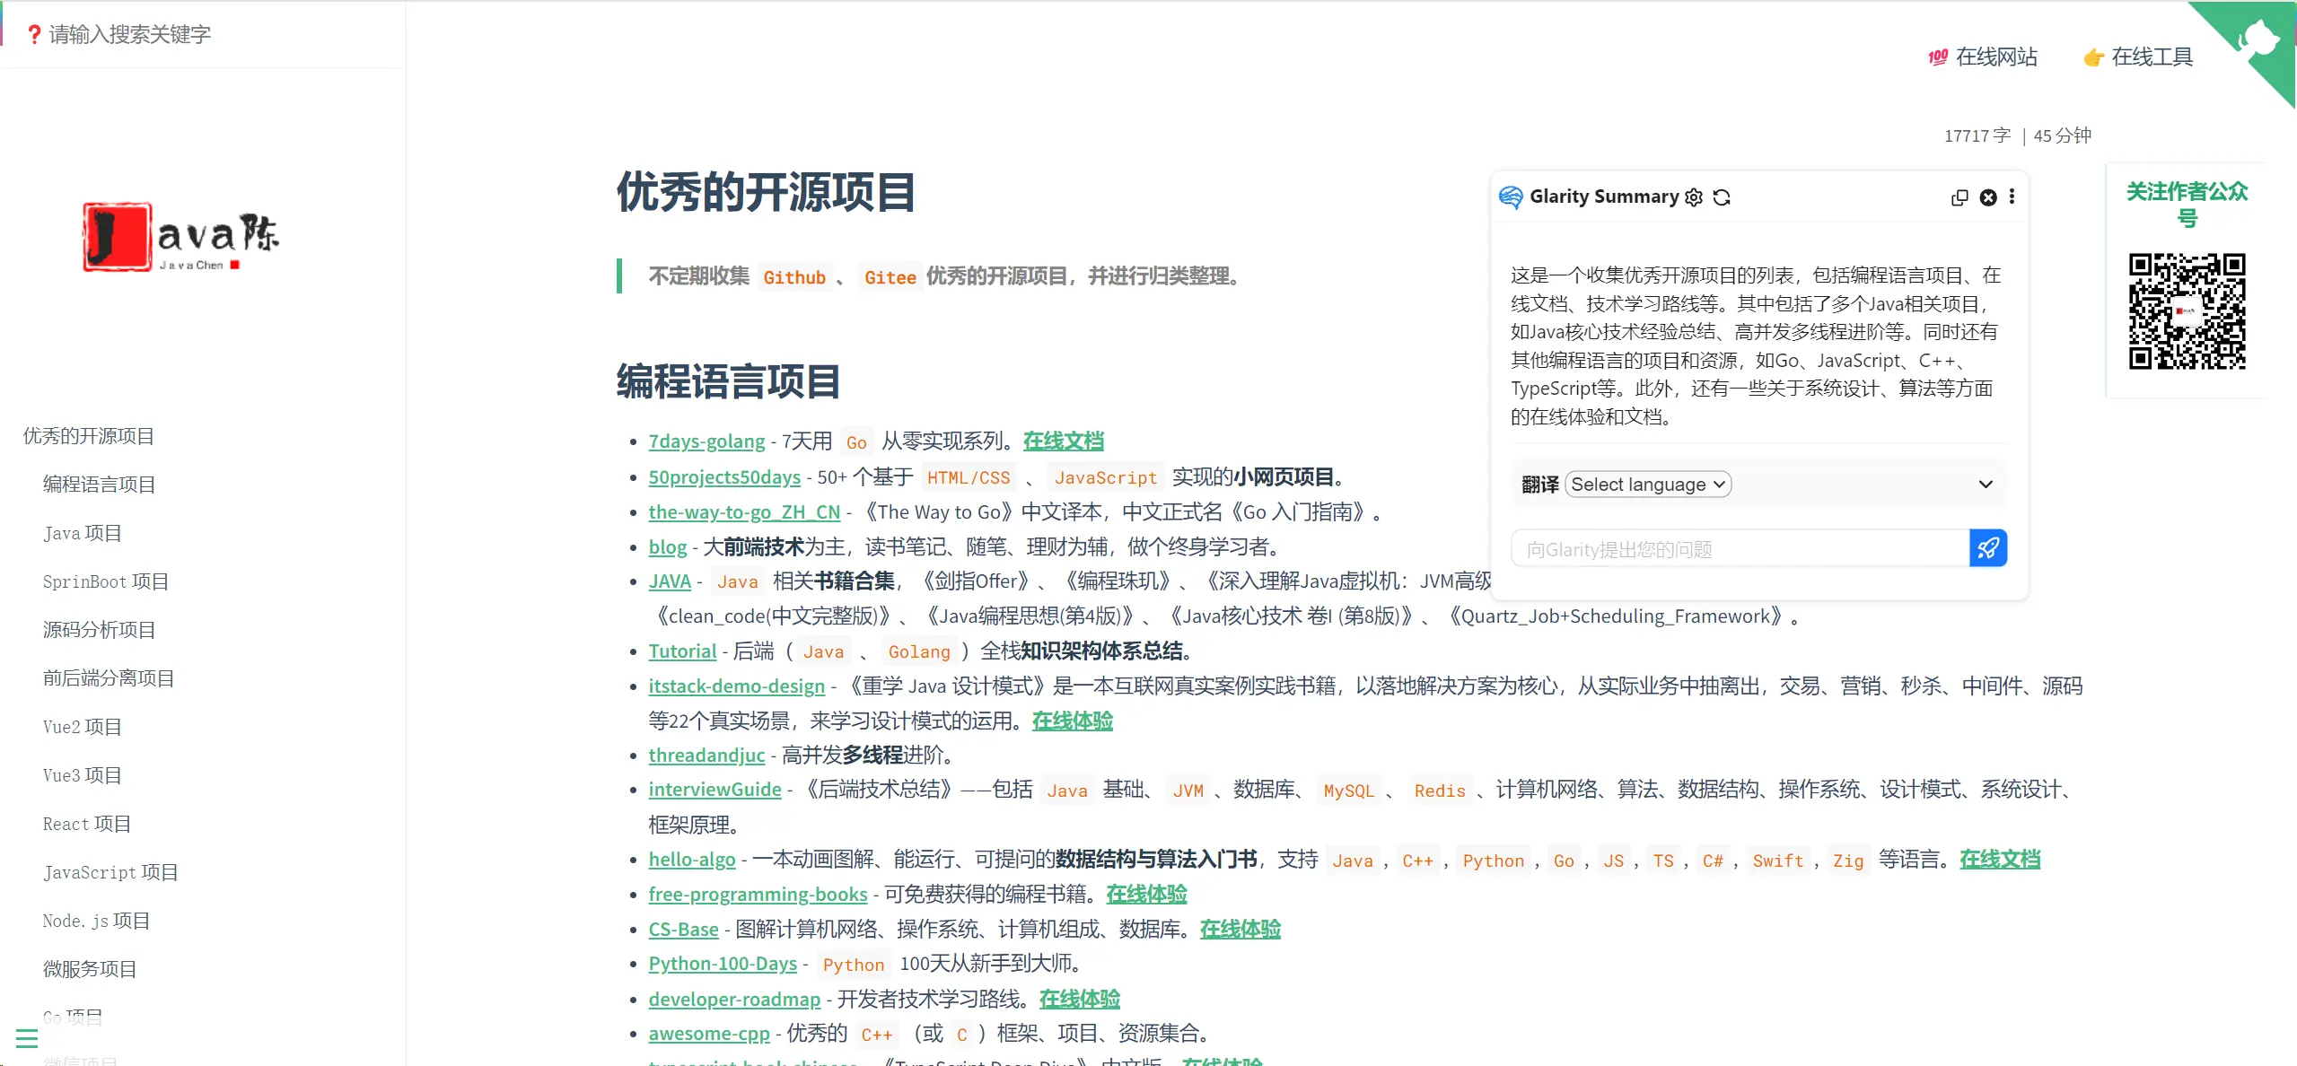This screenshot has height=1066, width=2297.
Task: Submit a question using the rocket send icon
Action: (1987, 547)
